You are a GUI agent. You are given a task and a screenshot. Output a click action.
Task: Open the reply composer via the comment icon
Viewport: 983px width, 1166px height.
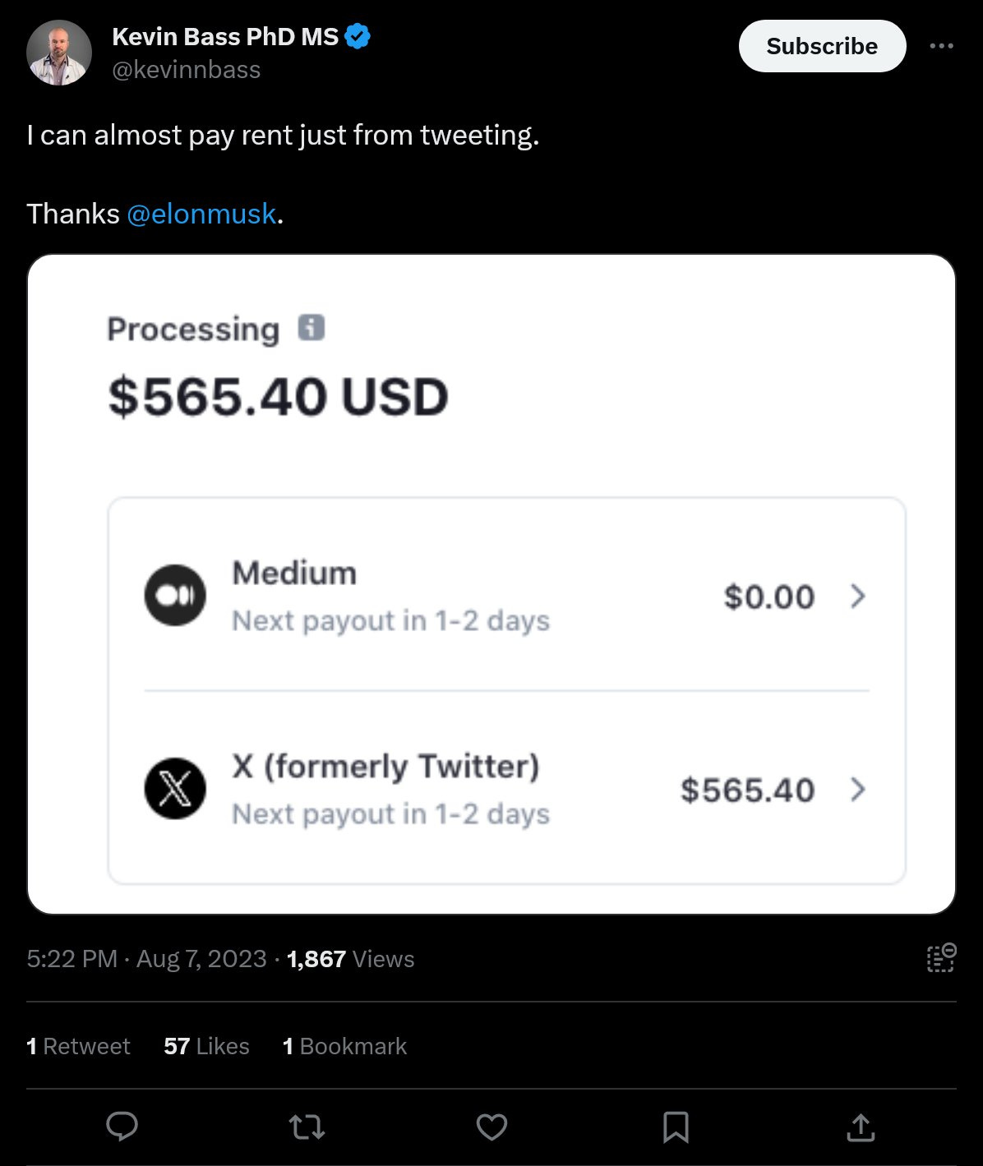[x=122, y=1127]
